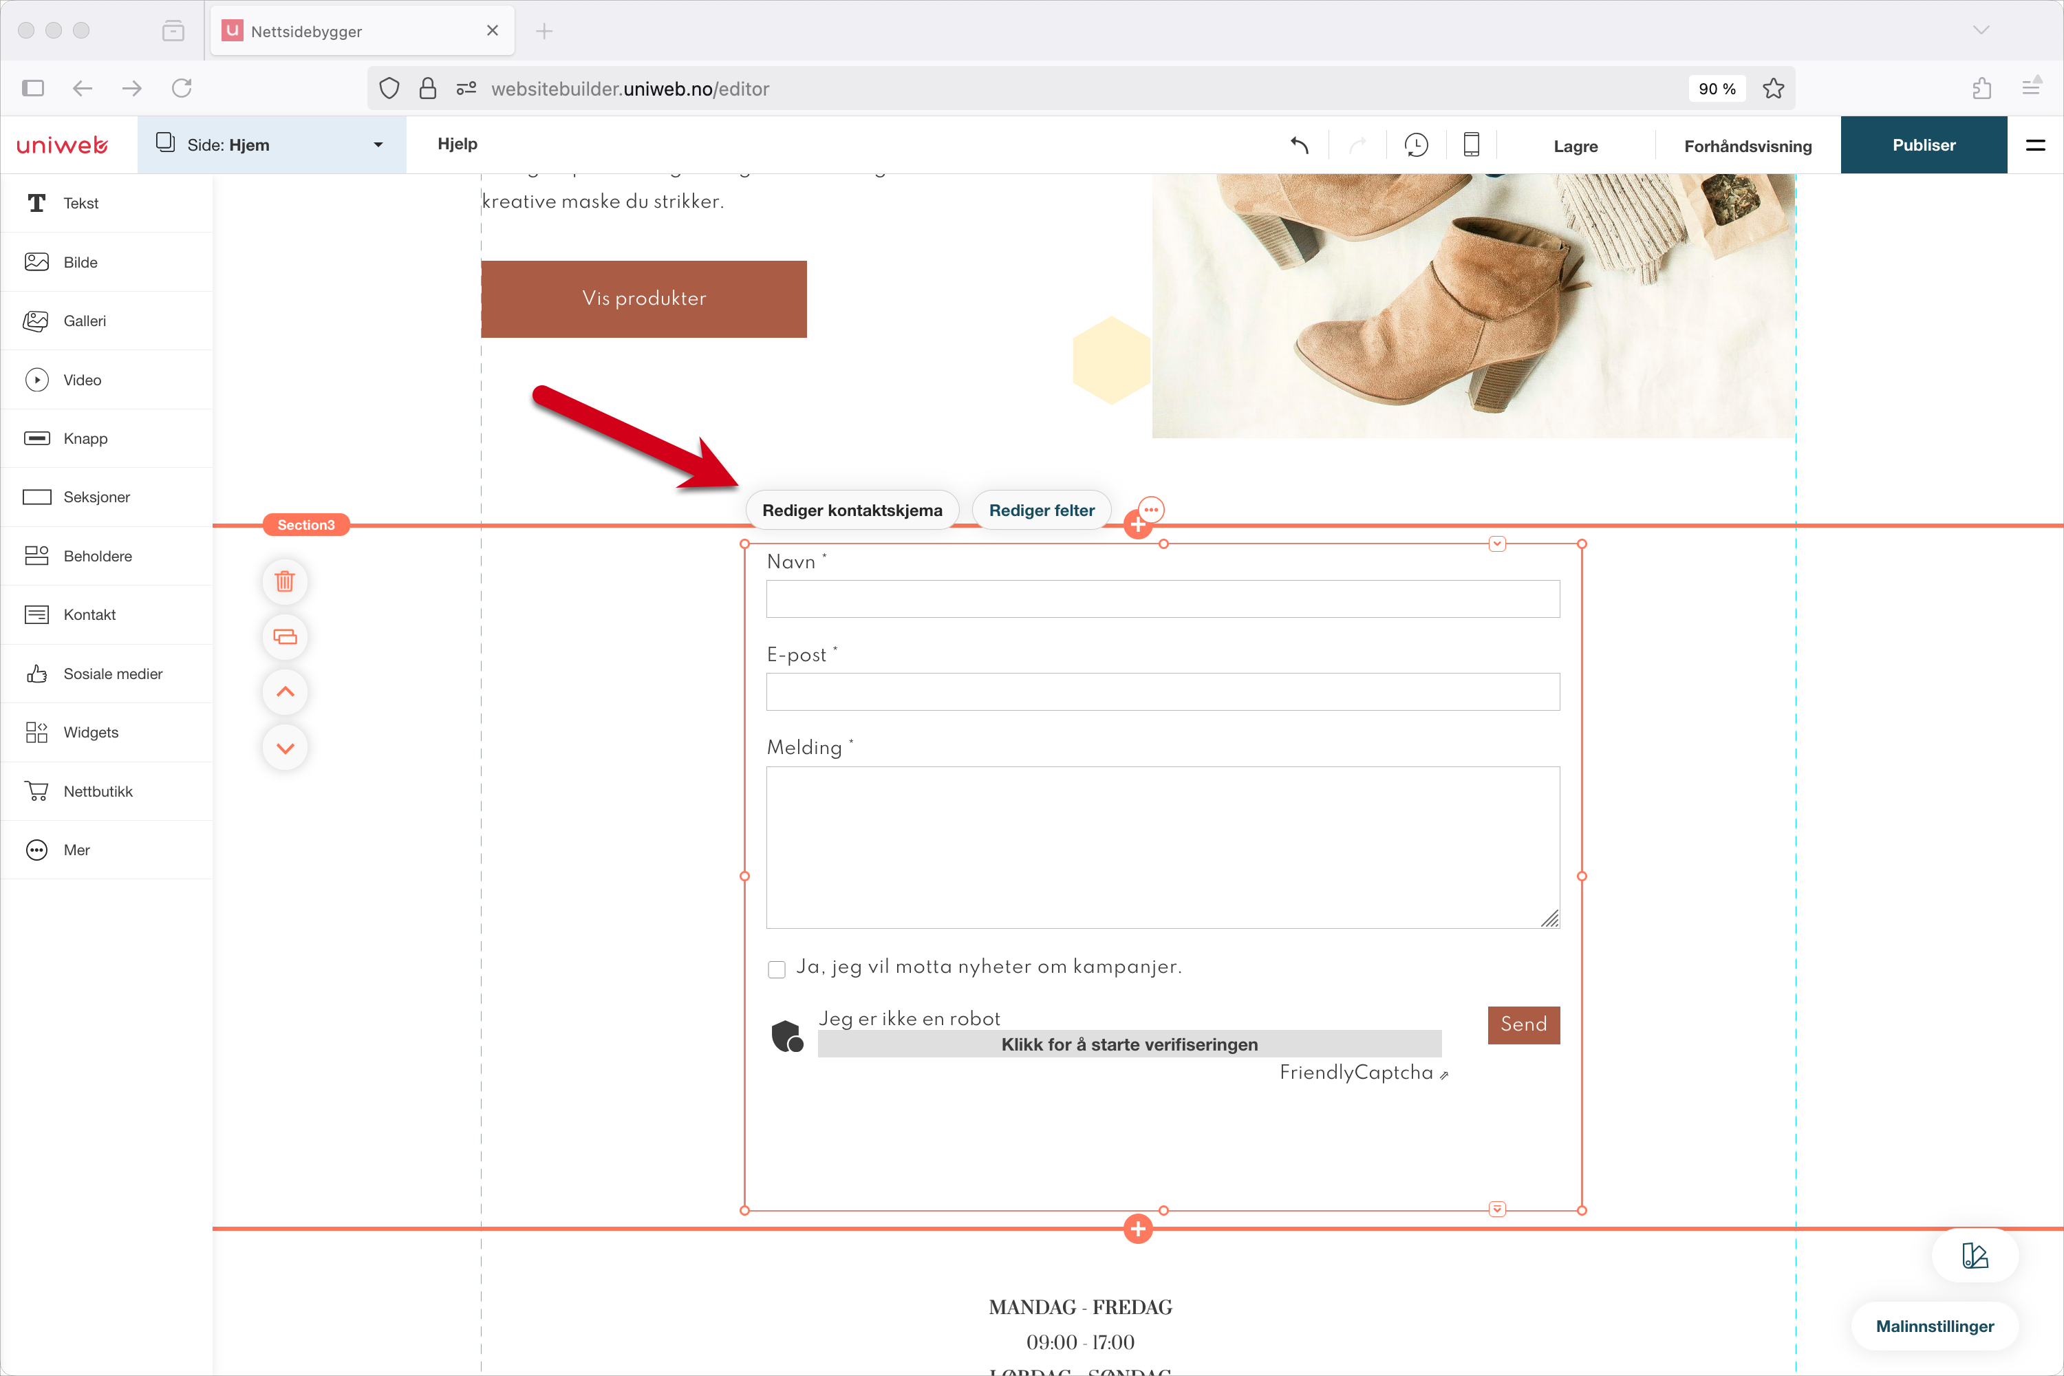Viewport: 2064px width, 1376px height.
Task: Expand the top form handle chevron
Action: 1497,544
